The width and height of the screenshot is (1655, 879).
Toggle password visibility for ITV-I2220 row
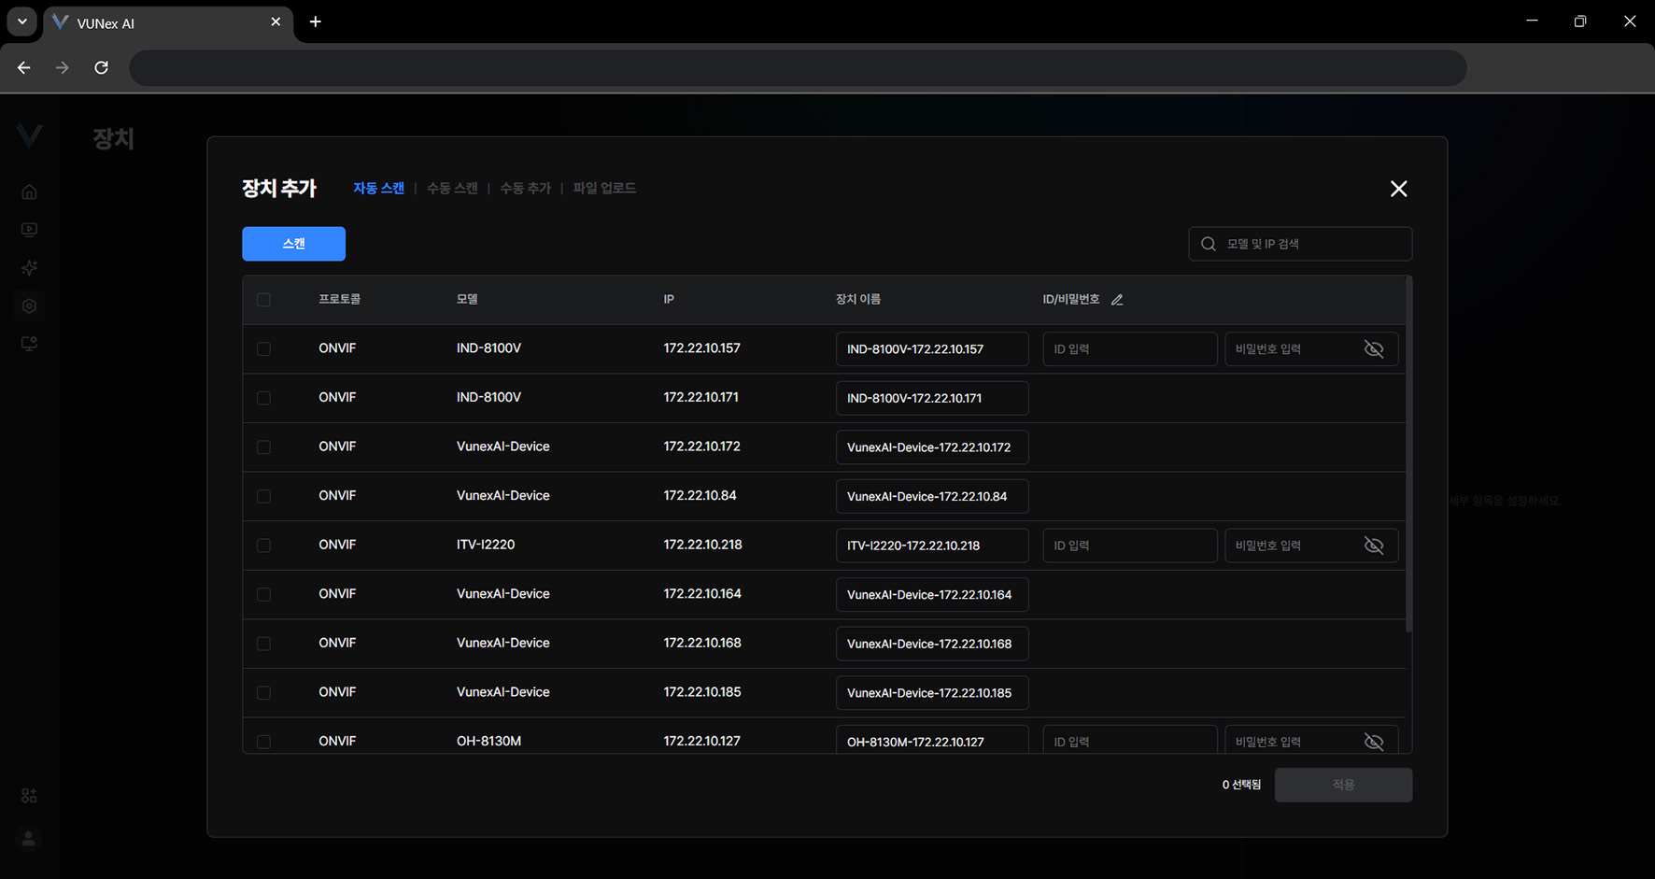click(1373, 546)
